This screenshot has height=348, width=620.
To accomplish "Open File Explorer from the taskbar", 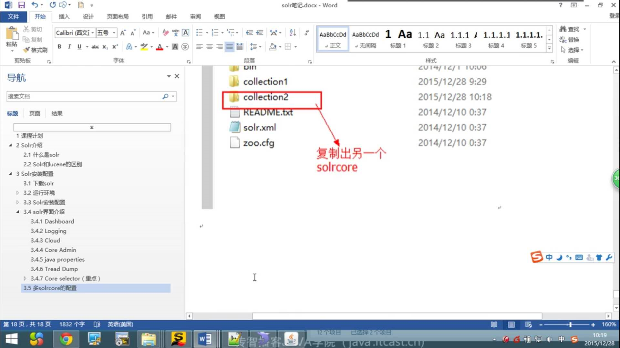I will (x=148, y=339).
